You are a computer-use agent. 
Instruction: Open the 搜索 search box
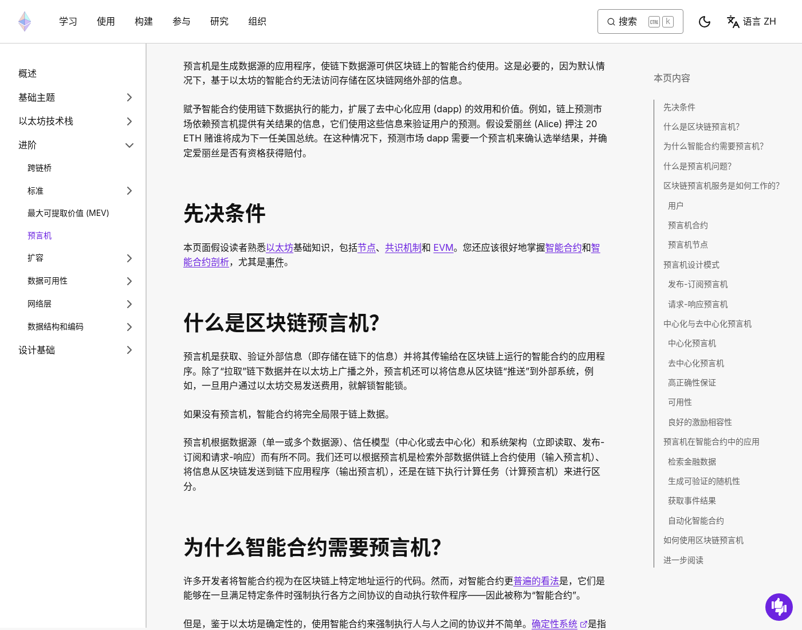tap(640, 21)
